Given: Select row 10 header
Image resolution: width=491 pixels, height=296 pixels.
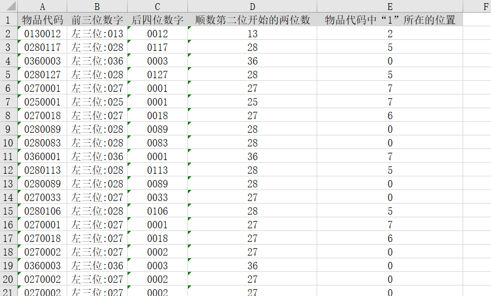Looking at the screenshot, I should pos(9,142).
